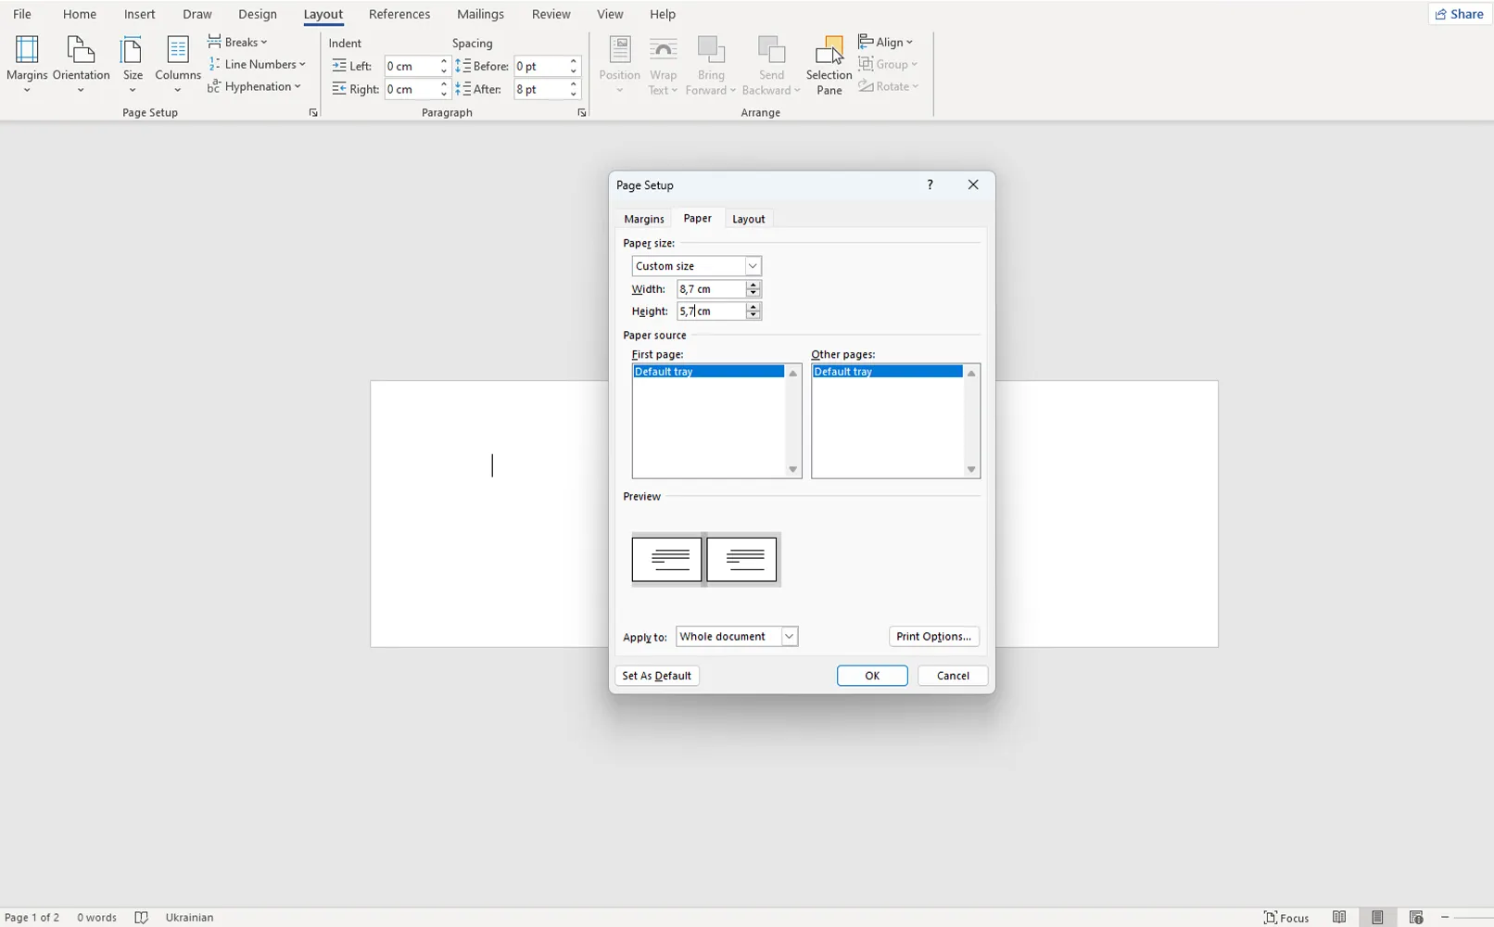The height and width of the screenshot is (927, 1494).
Task: Open the Align dropdown
Action: pyautogui.click(x=886, y=42)
